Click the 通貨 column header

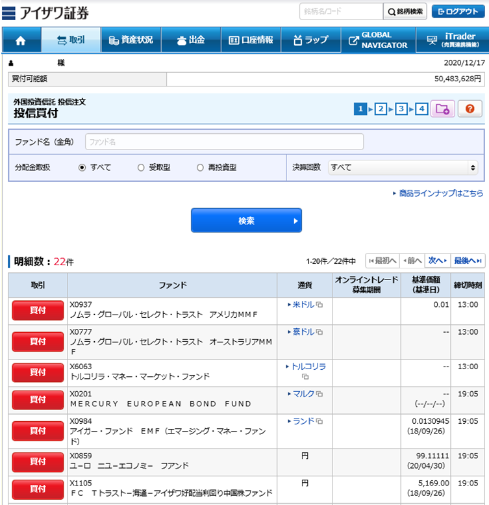tap(305, 285)
